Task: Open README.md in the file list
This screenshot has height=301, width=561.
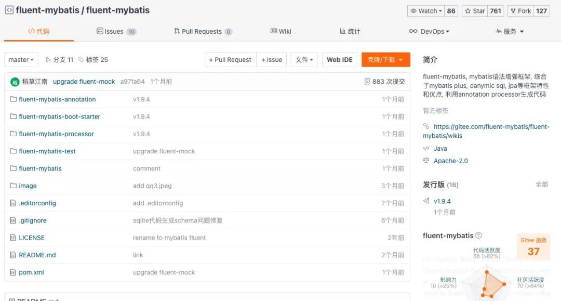Action: click(x=37, y=255)
